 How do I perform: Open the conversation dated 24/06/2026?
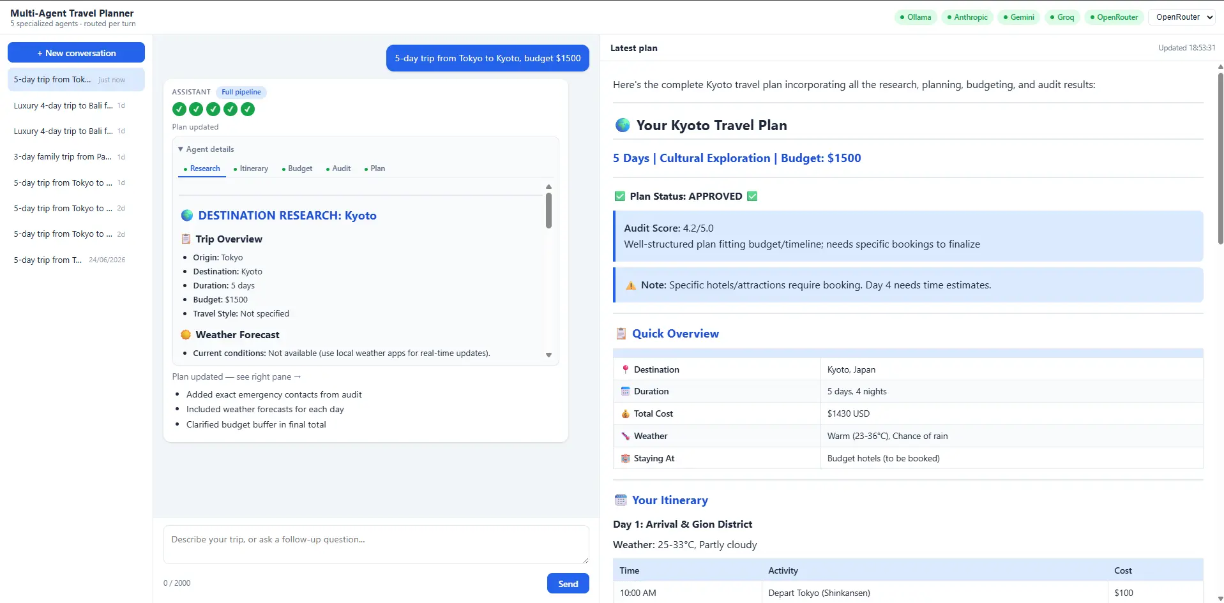click(76, 260)
